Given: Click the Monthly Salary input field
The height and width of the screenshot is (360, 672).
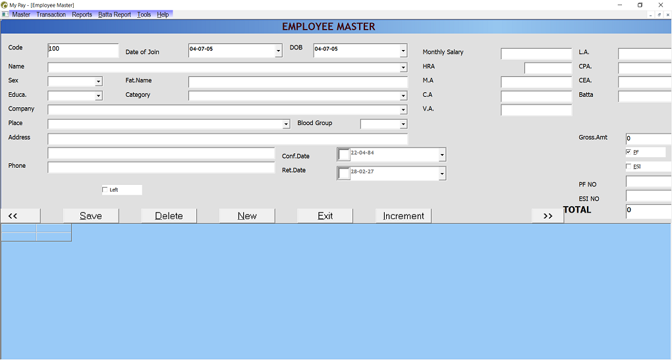Looking at the screenshot, I should pos(536,54).
